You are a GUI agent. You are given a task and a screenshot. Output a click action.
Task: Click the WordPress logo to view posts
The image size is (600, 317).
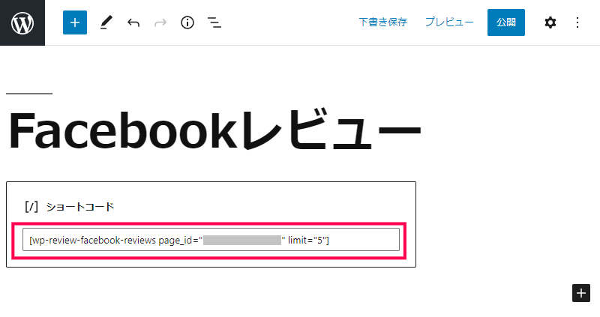pyautogui.click(x=22, y=22)
